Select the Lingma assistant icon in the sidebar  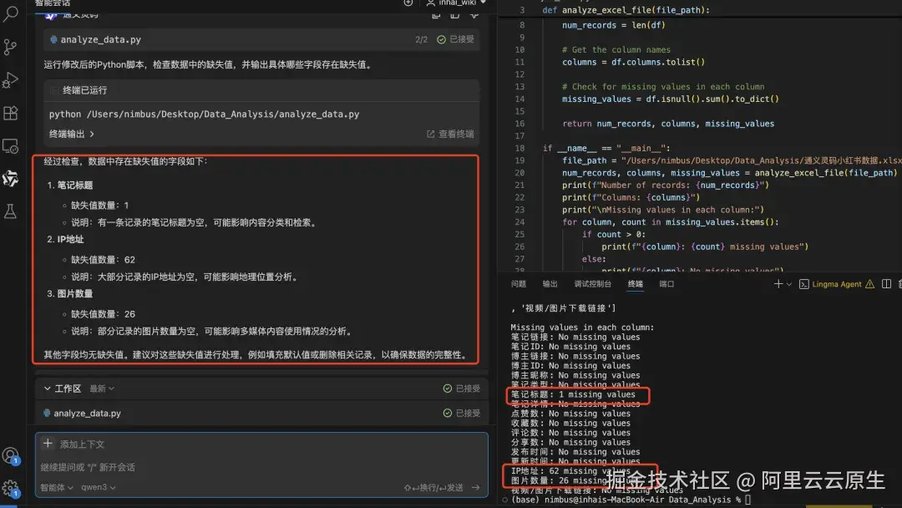click(10, 178)
